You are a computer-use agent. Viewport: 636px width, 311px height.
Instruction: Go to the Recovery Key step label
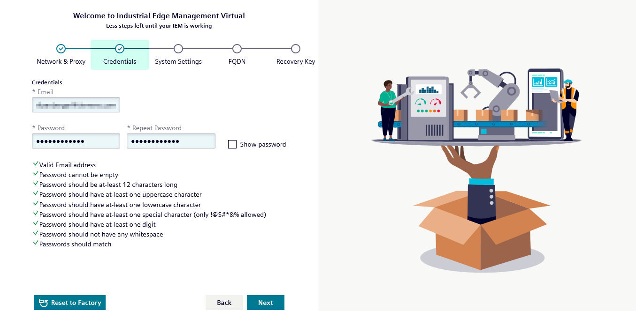click(296, 61)
